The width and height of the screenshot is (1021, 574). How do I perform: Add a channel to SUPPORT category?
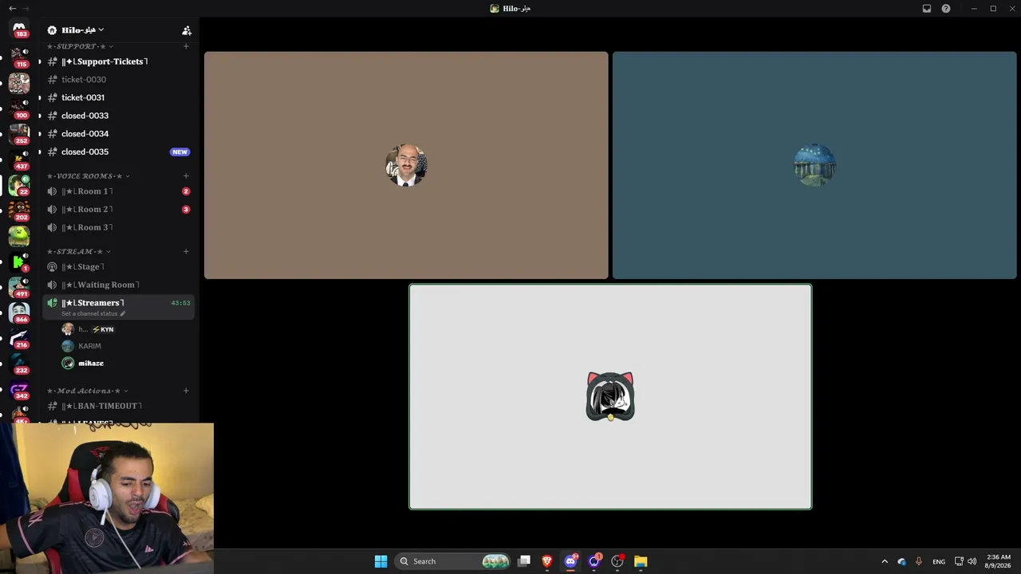pos(186,46)
